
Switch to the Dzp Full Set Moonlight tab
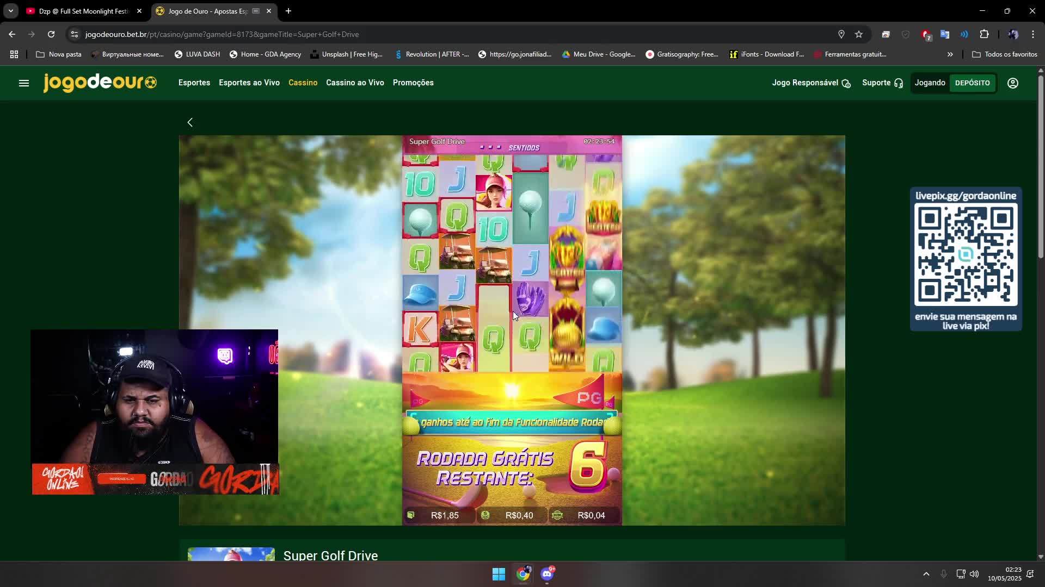pos(83,11)
